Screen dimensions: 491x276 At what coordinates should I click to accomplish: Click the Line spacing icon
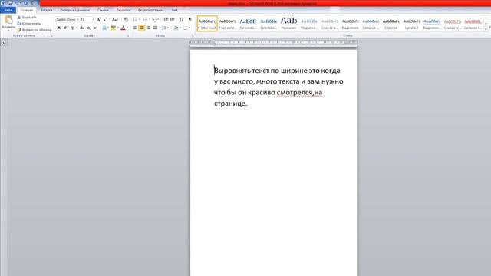tap(164, 28)
